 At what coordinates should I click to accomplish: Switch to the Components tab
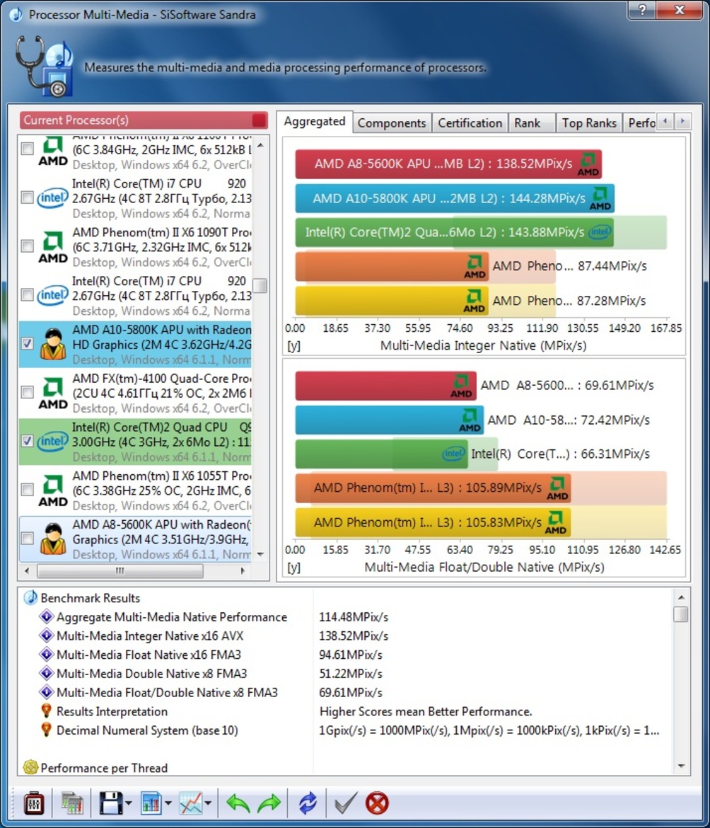pyautogui.click(x=392, y=123)
